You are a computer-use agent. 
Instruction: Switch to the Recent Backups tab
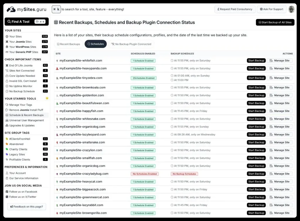[68, 44]
